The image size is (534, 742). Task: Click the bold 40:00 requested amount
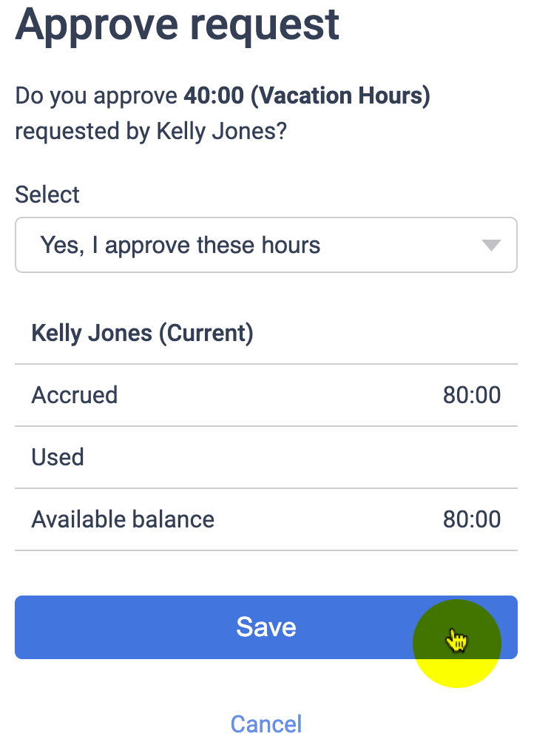213,96
